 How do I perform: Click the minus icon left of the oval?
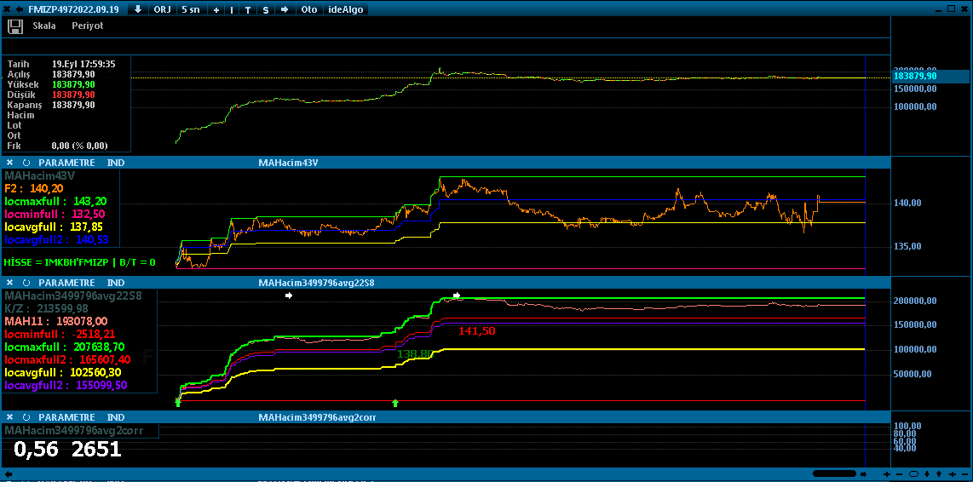(x=899, y=474)
